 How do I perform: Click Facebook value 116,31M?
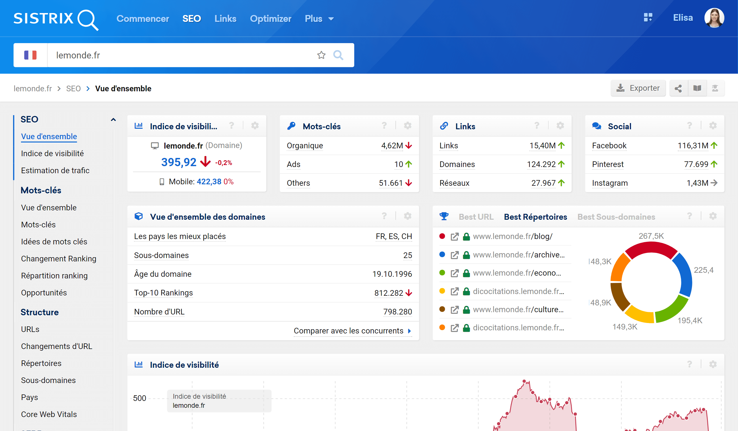tap(693, 145)
